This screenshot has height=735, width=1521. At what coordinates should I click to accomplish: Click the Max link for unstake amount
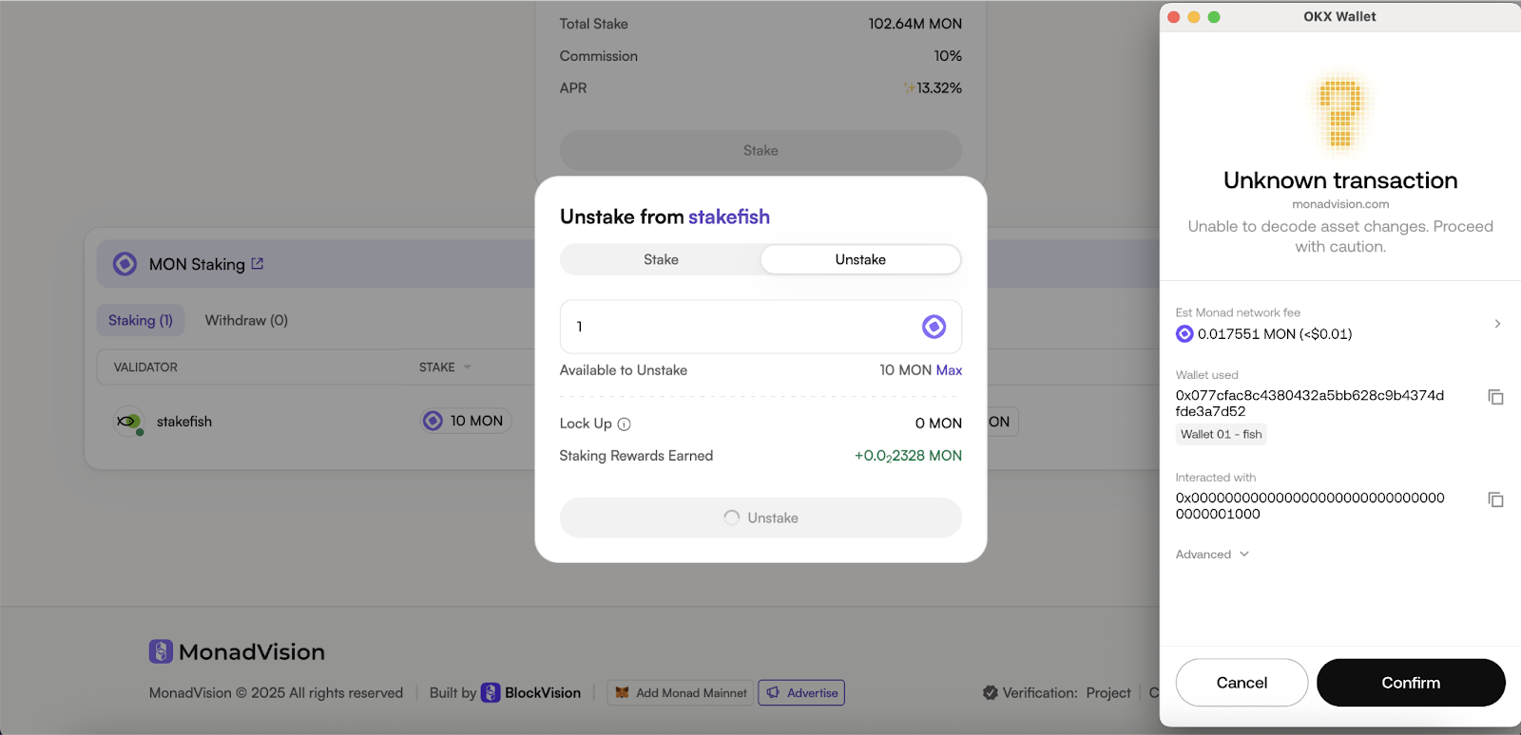click(949, 370)
